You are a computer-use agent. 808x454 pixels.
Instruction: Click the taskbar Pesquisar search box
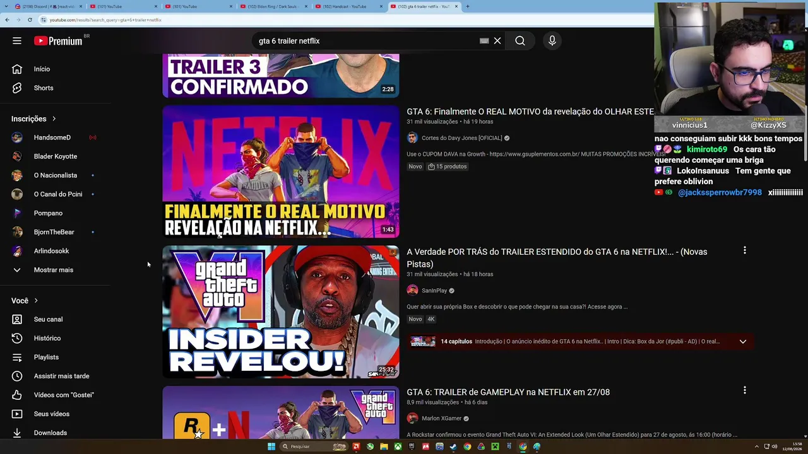point(314,446)
